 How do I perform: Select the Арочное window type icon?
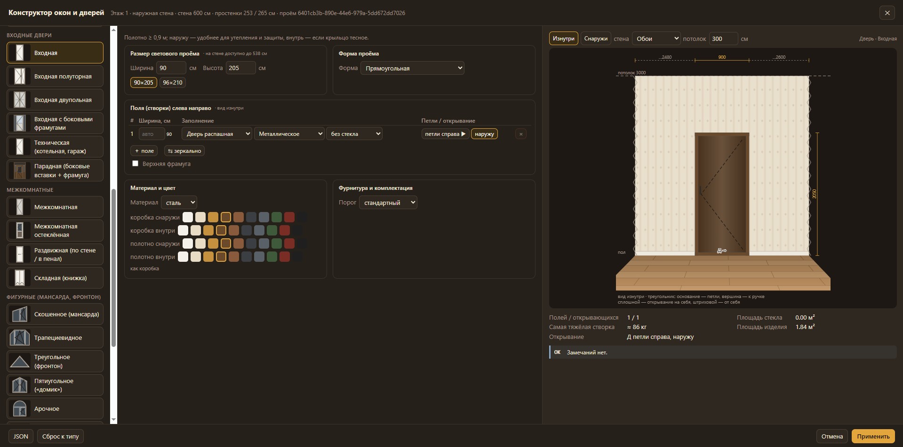(20, 408)
